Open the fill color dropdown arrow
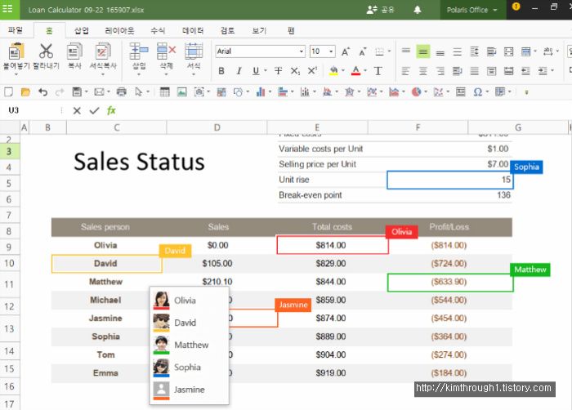The height and width of the screenshot is (410, 572). click(x=343, y=70)
